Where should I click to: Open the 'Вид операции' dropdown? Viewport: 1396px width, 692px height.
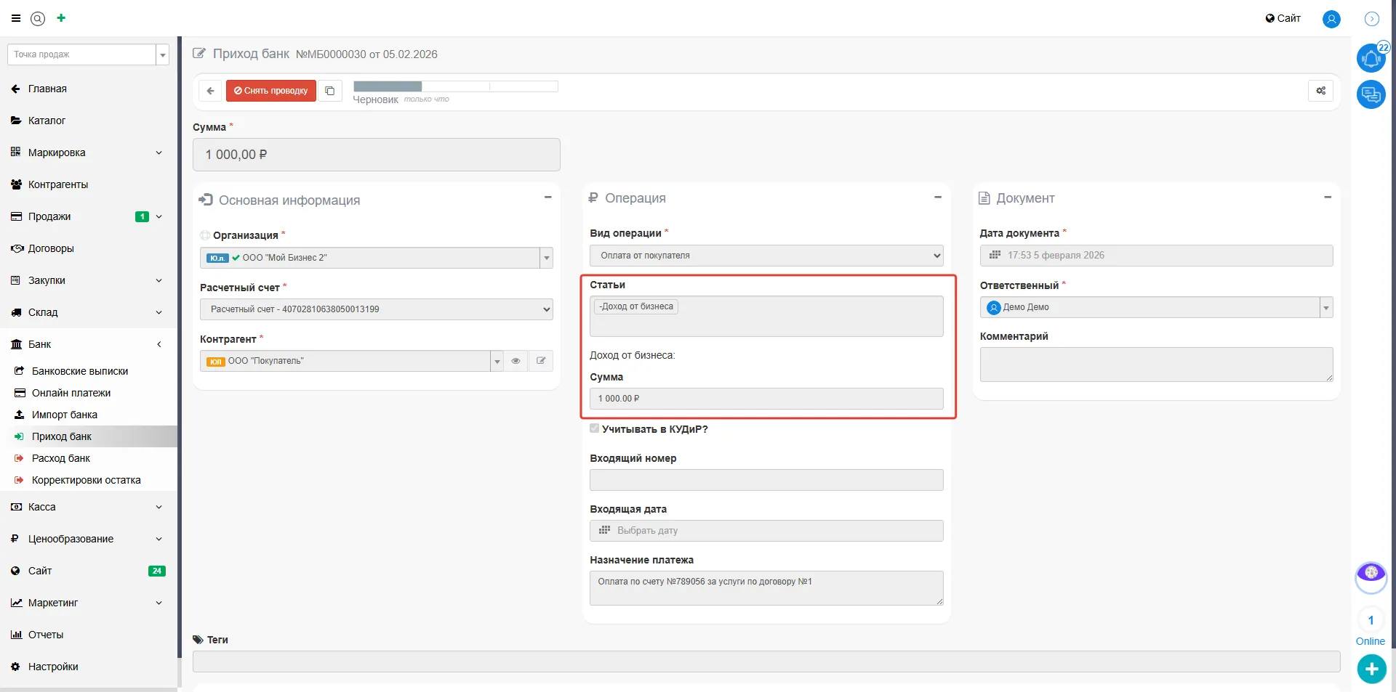766,256
